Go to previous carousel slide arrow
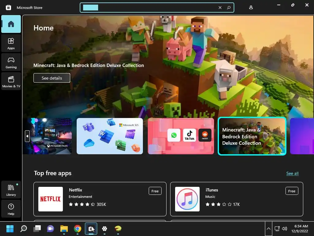314x236 pixels. click(x=27, y=136)
